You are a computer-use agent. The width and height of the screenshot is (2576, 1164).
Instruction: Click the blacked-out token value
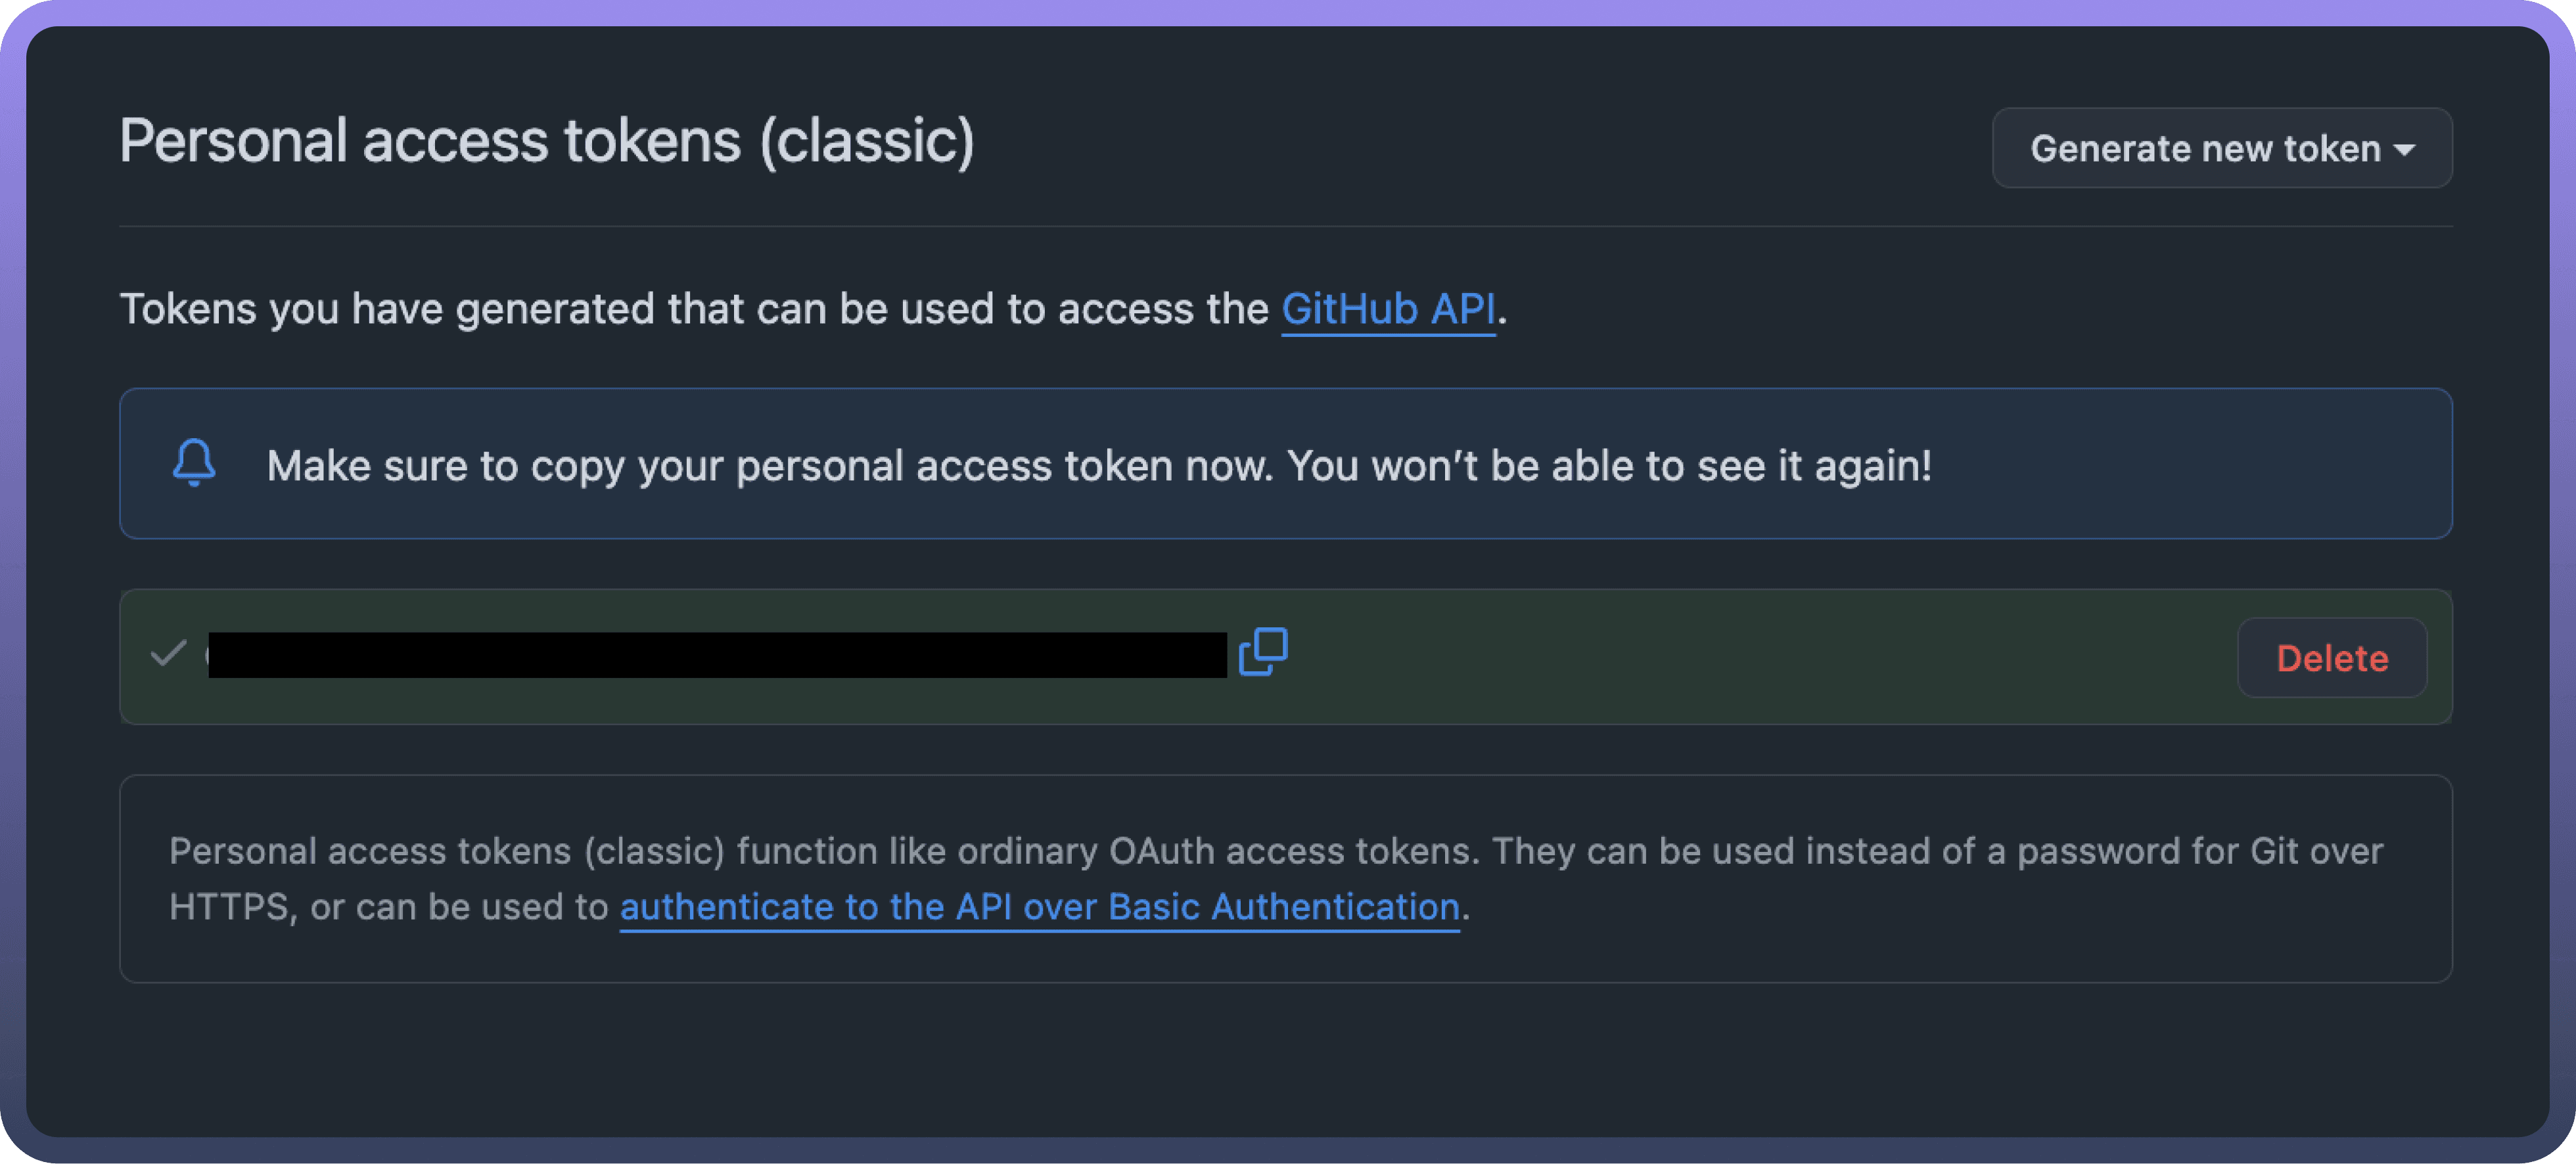point(717,655)
